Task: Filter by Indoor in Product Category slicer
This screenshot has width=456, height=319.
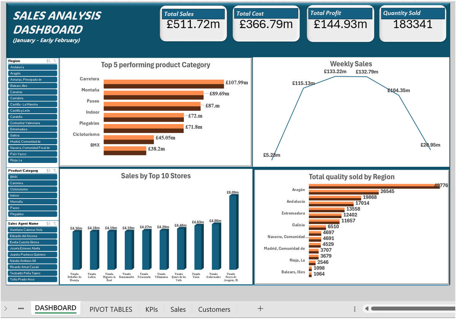Action: [x=32, y=196]
